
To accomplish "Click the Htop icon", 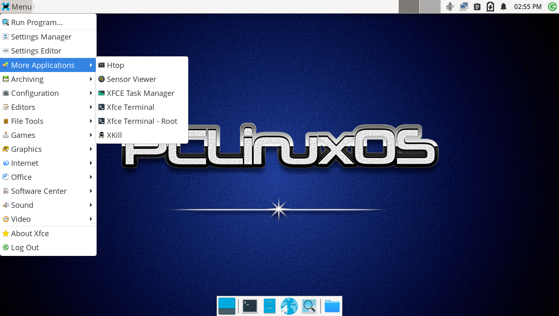I will tap(102, 65).
